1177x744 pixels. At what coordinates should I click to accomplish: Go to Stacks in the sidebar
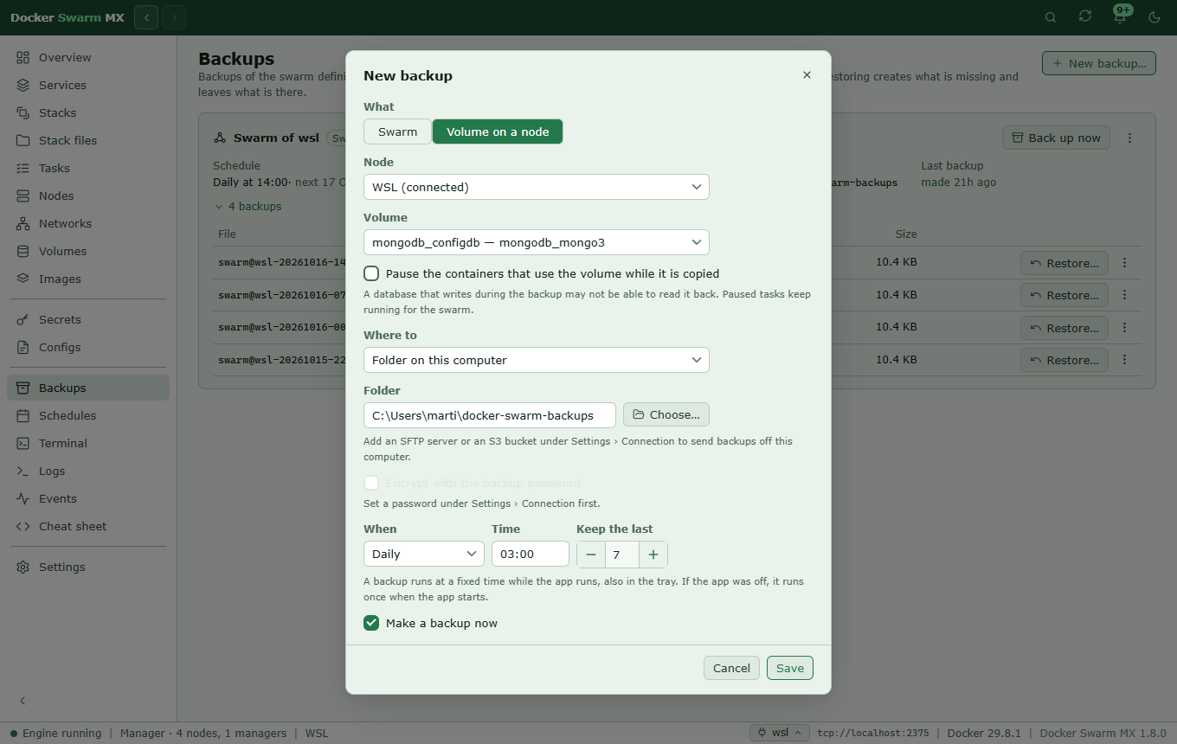click(x=88, y=112)
